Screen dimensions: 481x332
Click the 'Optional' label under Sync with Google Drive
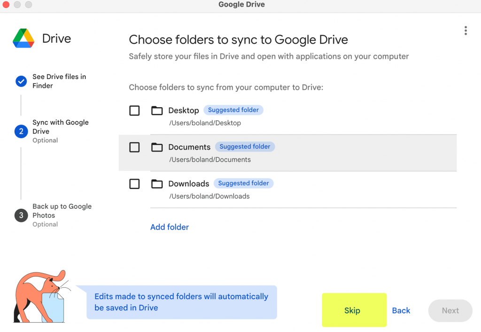[45, 140]
